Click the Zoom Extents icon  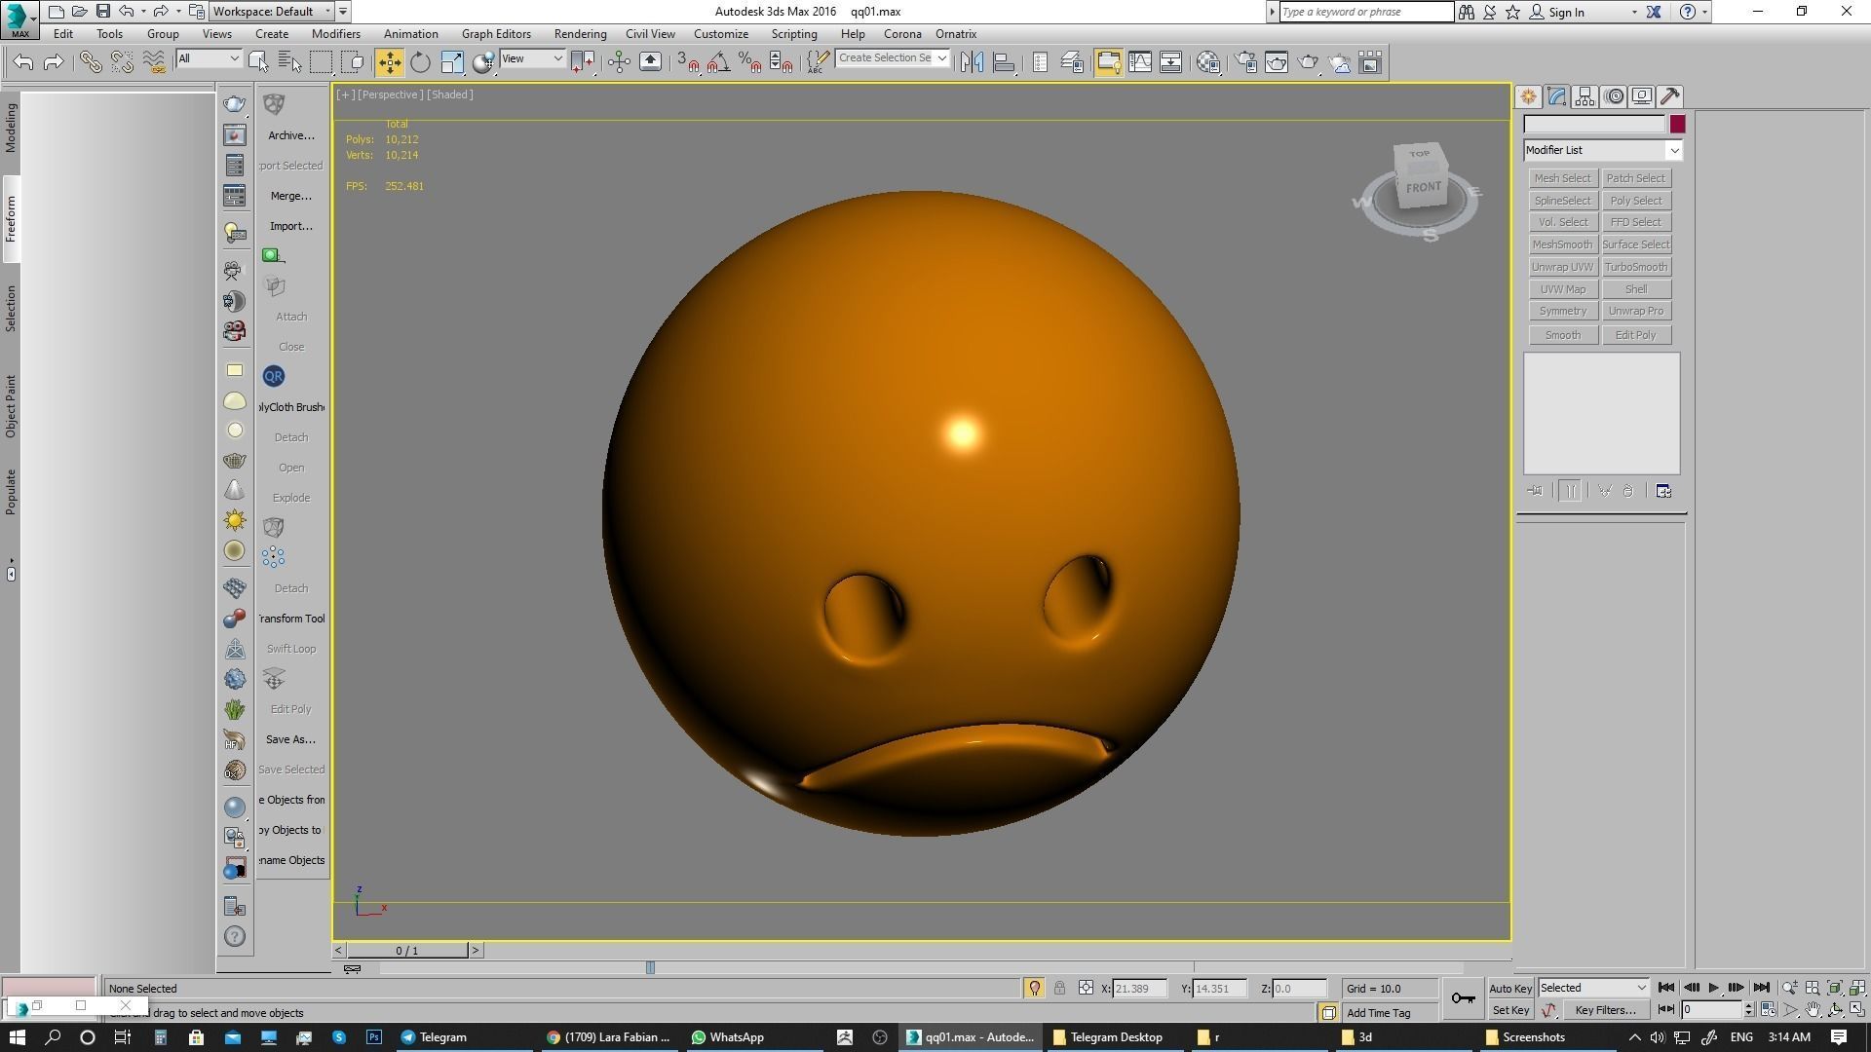1835,988
